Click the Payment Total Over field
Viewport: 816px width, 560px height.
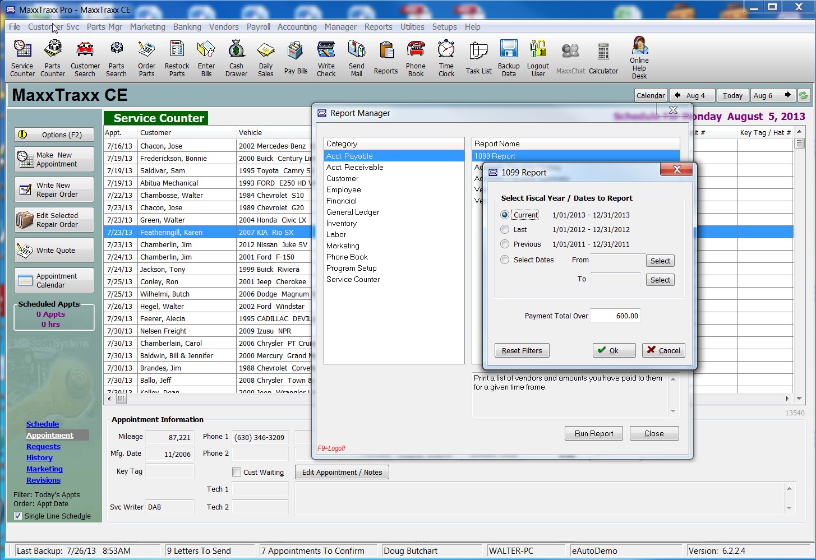coord(615,316)
